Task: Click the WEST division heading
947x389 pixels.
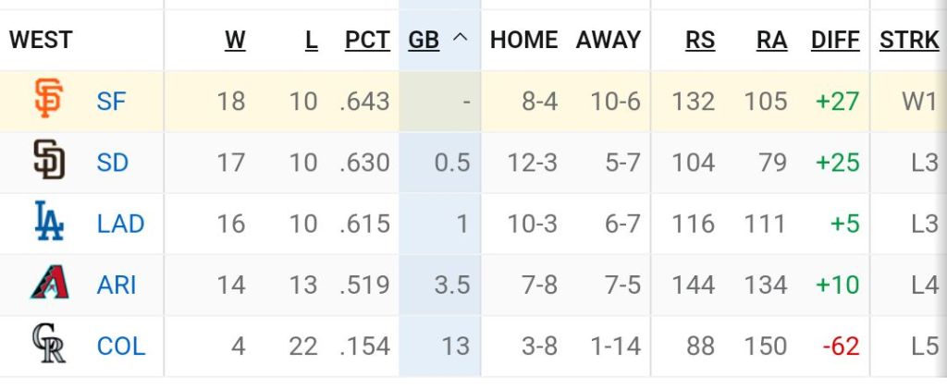Action: [41, 41]
